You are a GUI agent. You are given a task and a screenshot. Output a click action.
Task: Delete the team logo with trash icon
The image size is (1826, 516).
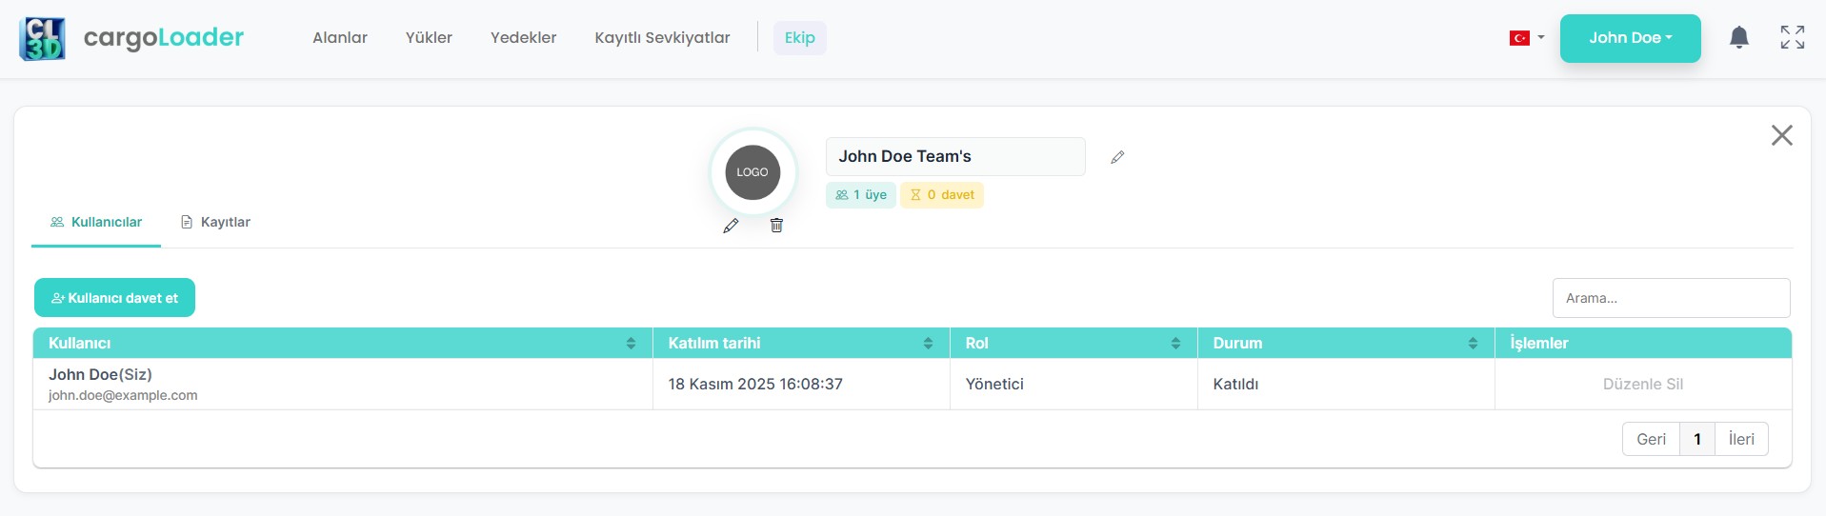coord(776,226)
